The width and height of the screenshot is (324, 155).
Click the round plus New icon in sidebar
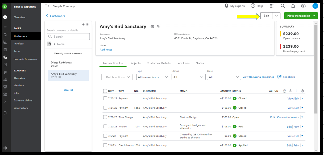5,17
